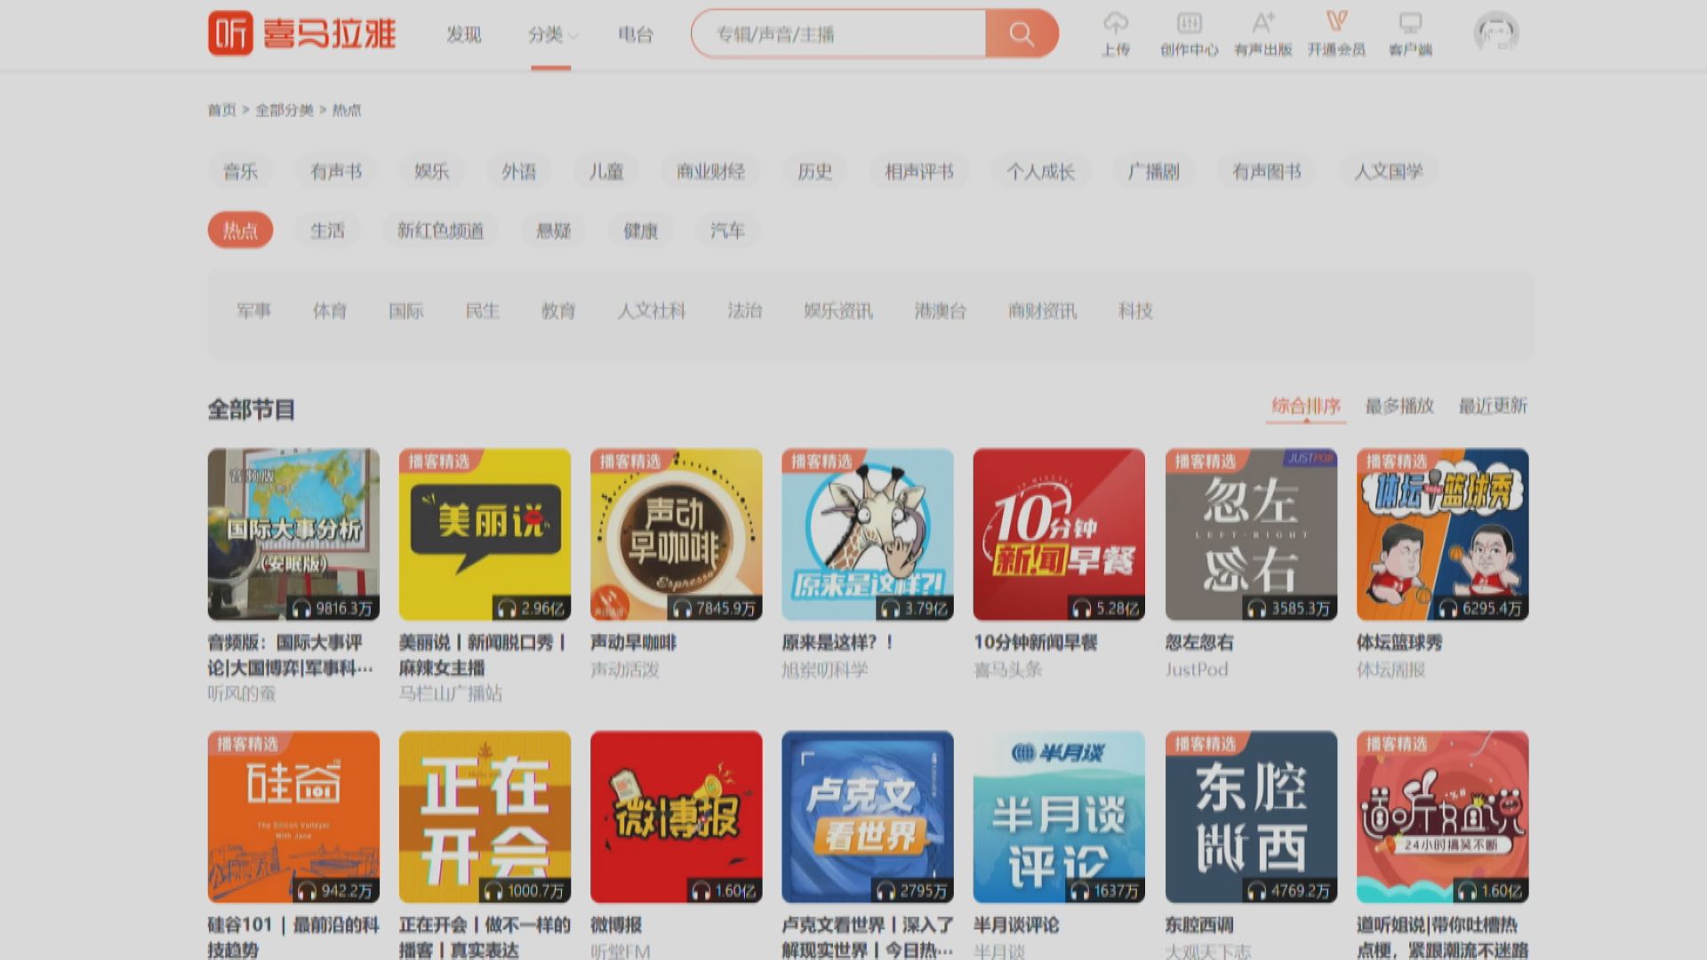Viewport: 1707px width, 960px height.
Task: Switch to 综合排序 sort tab
Action: coord(1306,406)
